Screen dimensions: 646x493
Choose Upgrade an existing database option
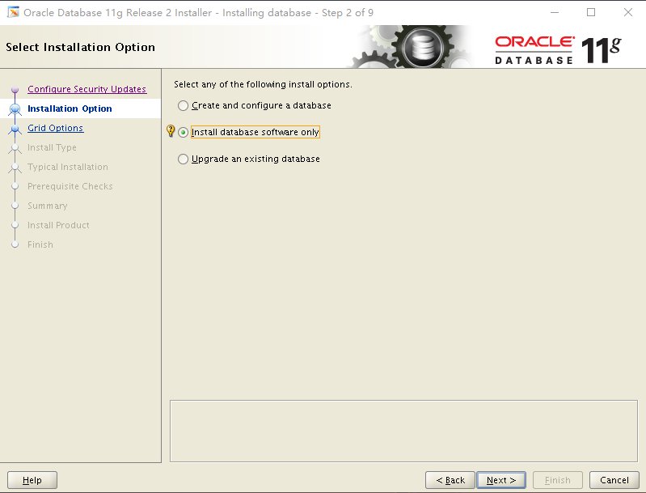248,159
